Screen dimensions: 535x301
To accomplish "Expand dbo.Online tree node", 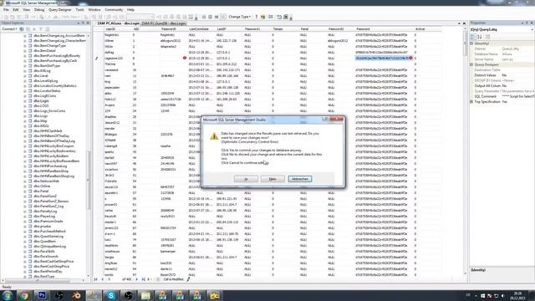I will [x=25, y=186].
